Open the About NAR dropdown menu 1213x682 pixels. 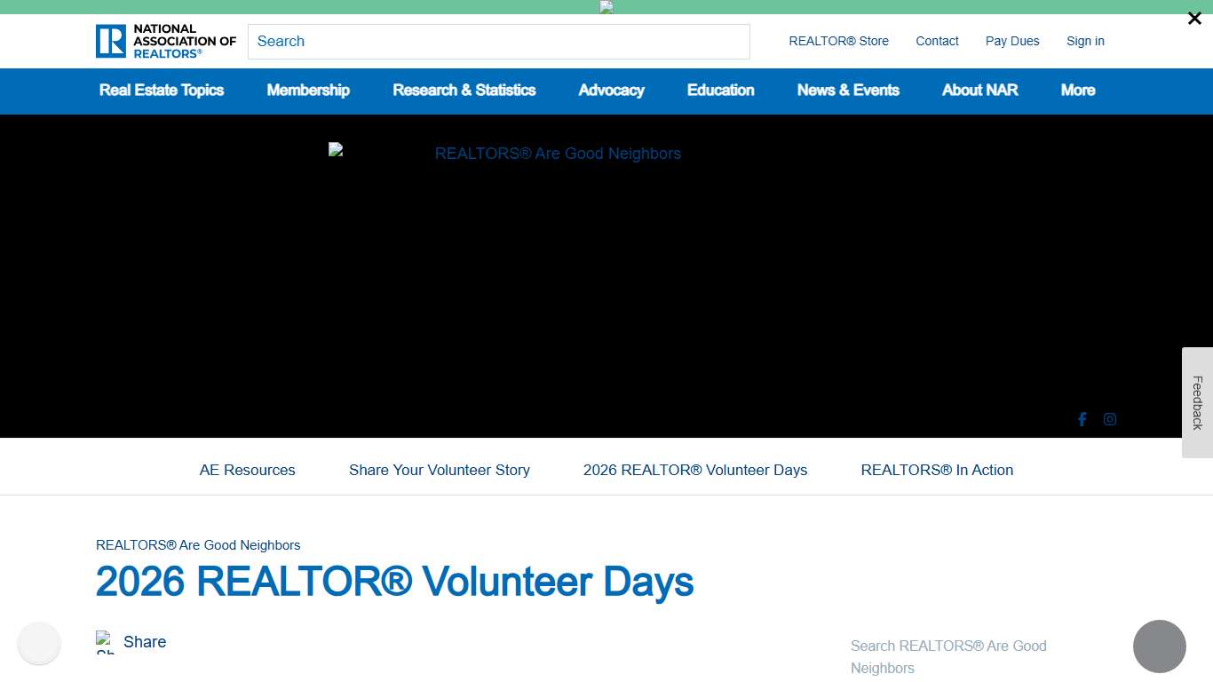979,91
